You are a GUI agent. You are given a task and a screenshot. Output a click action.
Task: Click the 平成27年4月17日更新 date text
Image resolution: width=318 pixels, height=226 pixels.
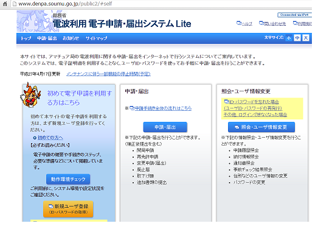40,74
